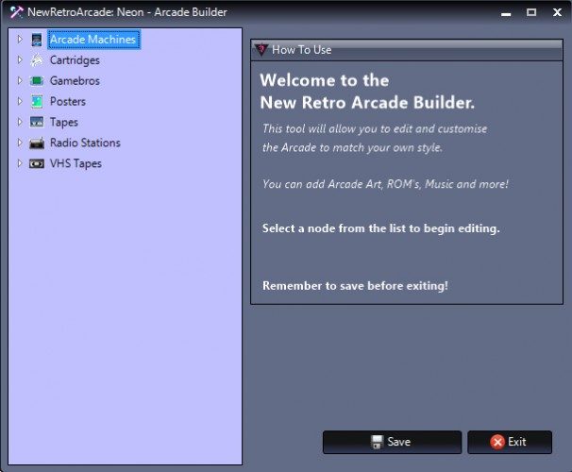572x472 pixels.
Task: Click the Cartridges node icon
Action: pos(37,60)
